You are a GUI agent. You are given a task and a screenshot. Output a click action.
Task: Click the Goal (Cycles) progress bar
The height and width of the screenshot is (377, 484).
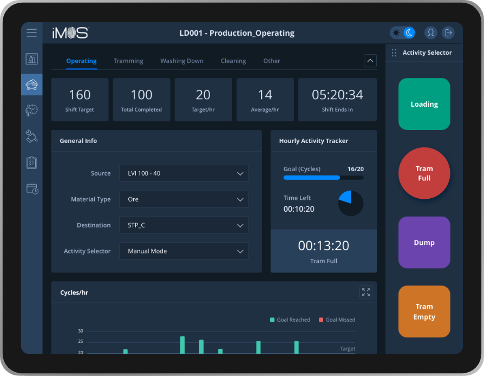(323, 178)
